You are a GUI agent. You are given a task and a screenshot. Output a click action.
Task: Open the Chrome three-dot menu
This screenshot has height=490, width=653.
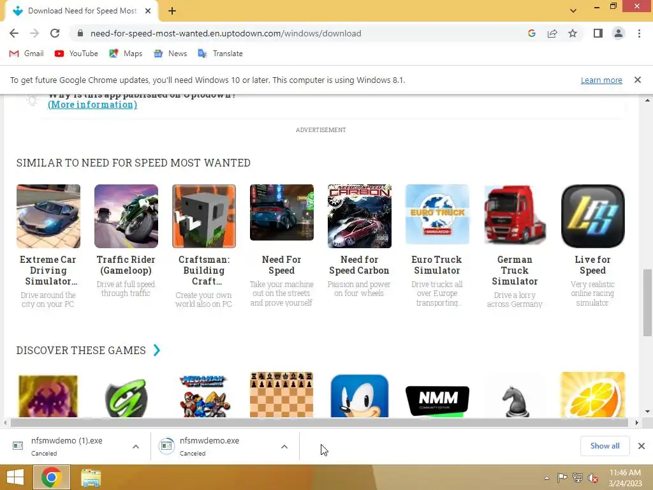pos(639,33)
